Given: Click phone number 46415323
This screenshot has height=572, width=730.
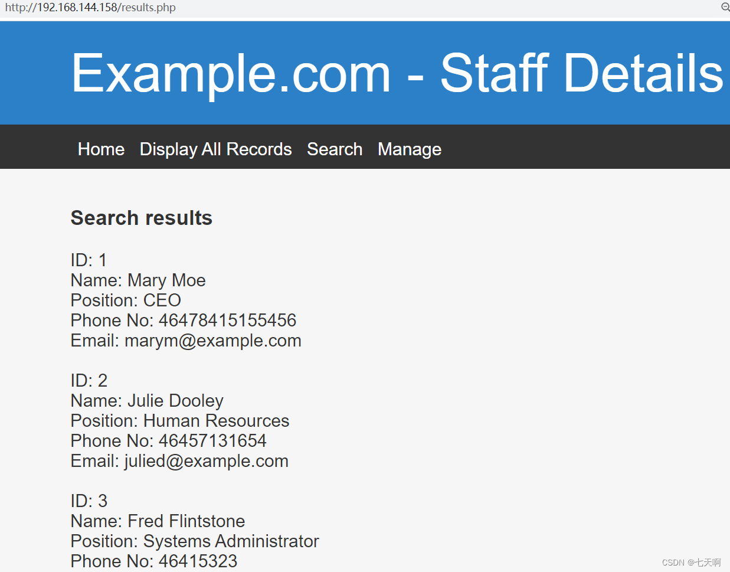Looking at the screenshot, I should pyautogui.click(x=198, y=561).
